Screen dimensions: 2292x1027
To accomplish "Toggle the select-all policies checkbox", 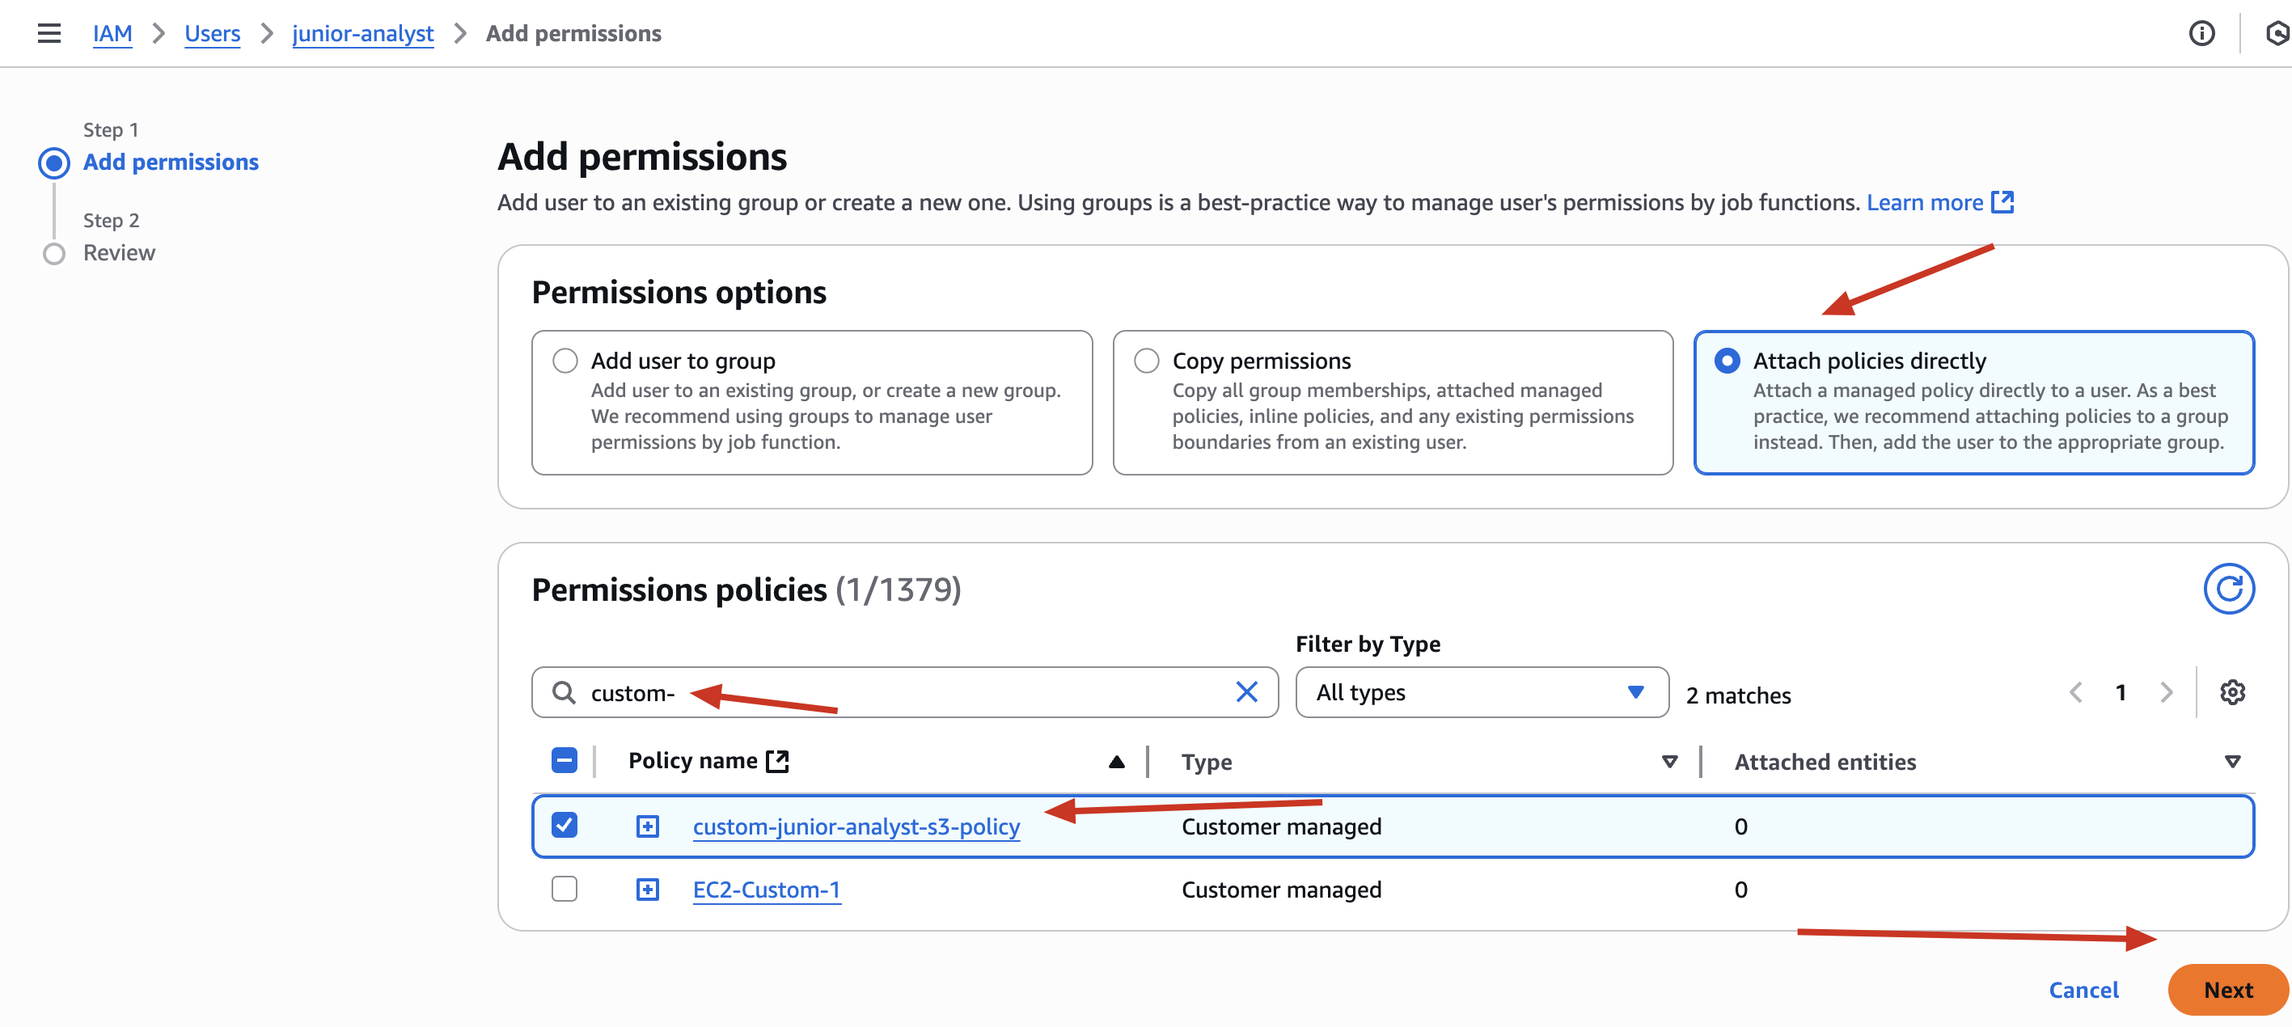I will coord(564,760).
